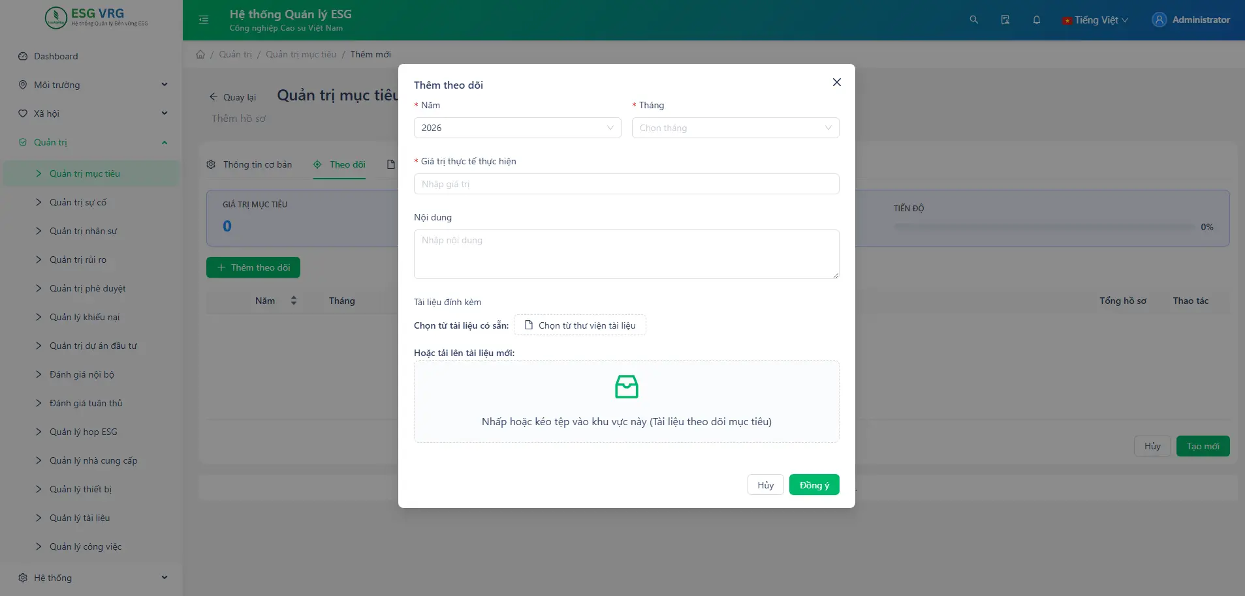Viewport: 1245px width, 596px height.
Task: Click the Dashboard icon in sidebar
Action: (x=23, y=56)
